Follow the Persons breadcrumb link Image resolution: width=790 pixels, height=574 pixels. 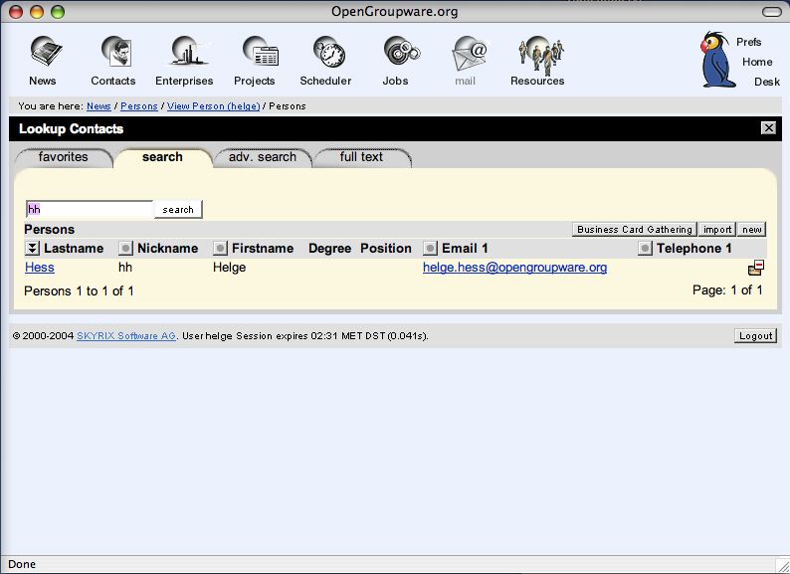tap(139, 106)
